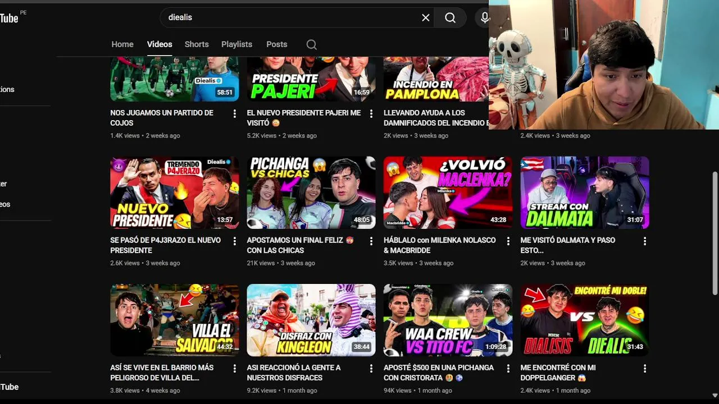Click title LLEVANDO AYUDA A LOS DAMNIFICADOS

436,118
